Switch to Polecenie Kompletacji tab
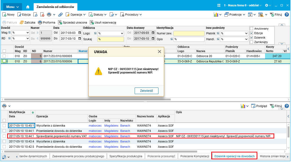 tap(195, 156)
